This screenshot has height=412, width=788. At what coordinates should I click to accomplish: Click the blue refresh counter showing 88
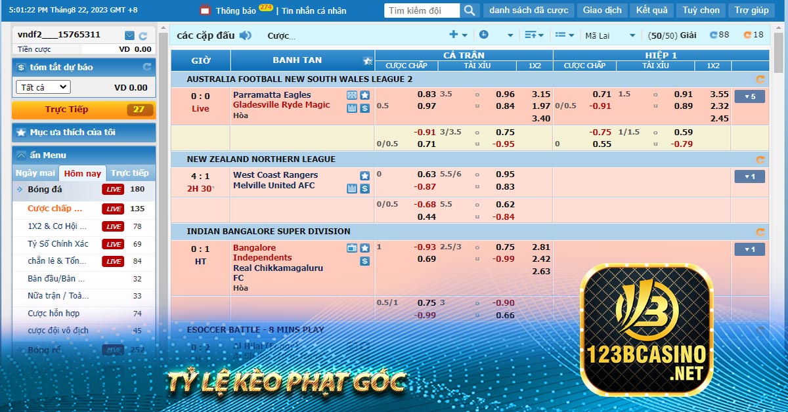tap(719, 35)
